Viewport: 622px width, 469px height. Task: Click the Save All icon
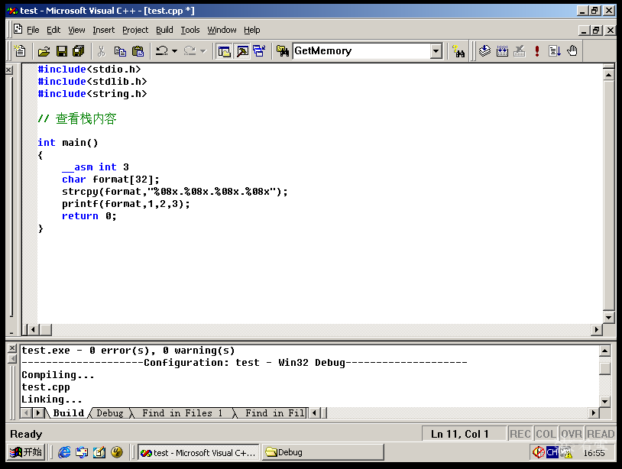79,51
